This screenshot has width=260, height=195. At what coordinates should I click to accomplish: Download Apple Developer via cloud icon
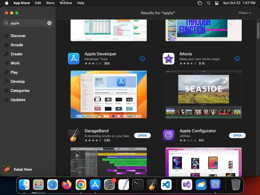[142, 59]
